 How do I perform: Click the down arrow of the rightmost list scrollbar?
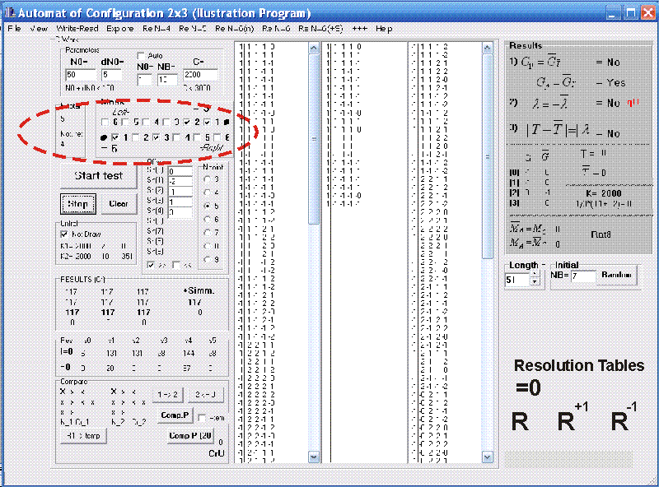(x=487, y=457)
